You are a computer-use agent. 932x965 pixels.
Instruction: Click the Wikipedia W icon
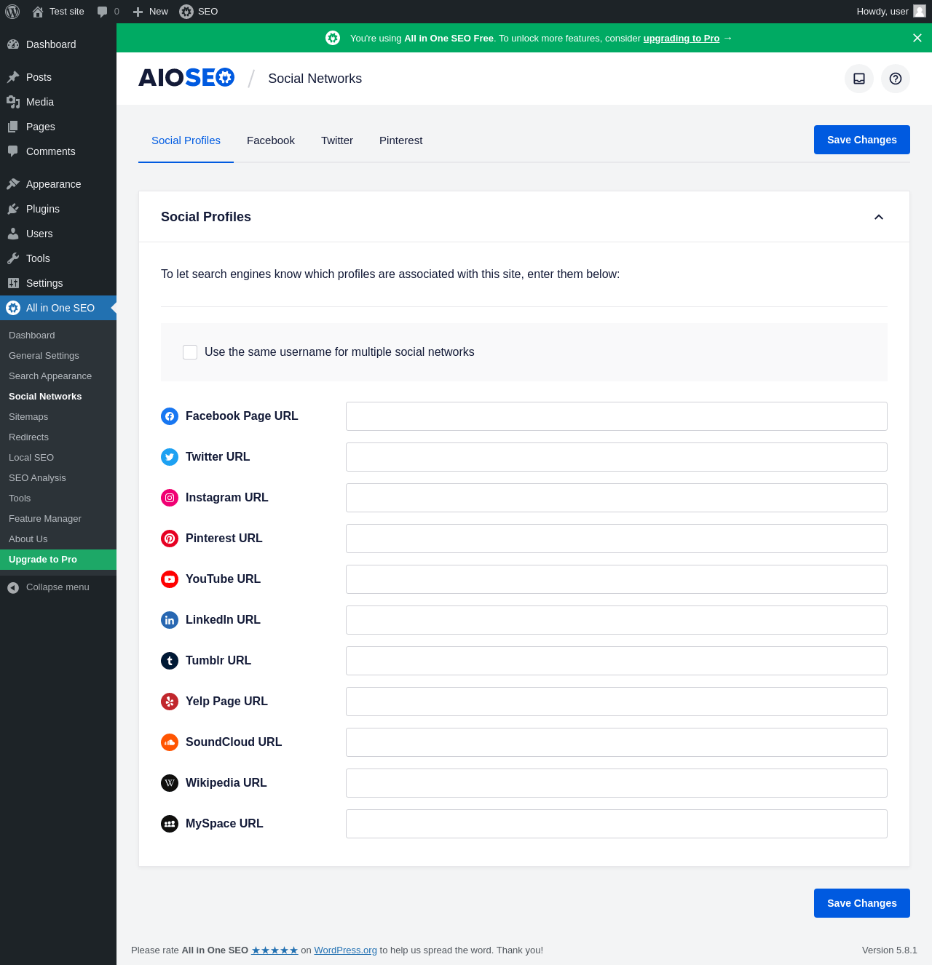tap(170, 783)
